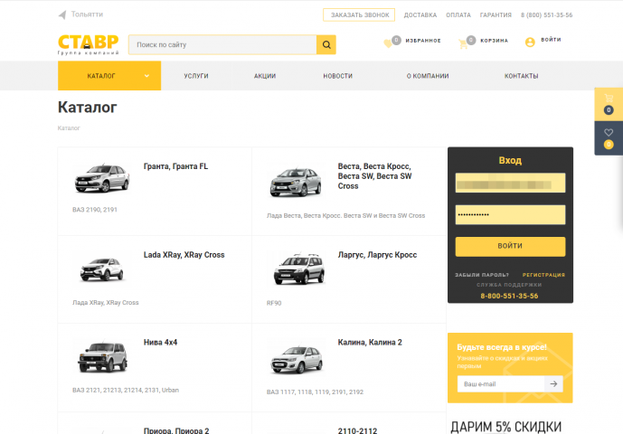Click the password field in login box
The height and width of the screenshot is (434, 623).
coord(510,214)
